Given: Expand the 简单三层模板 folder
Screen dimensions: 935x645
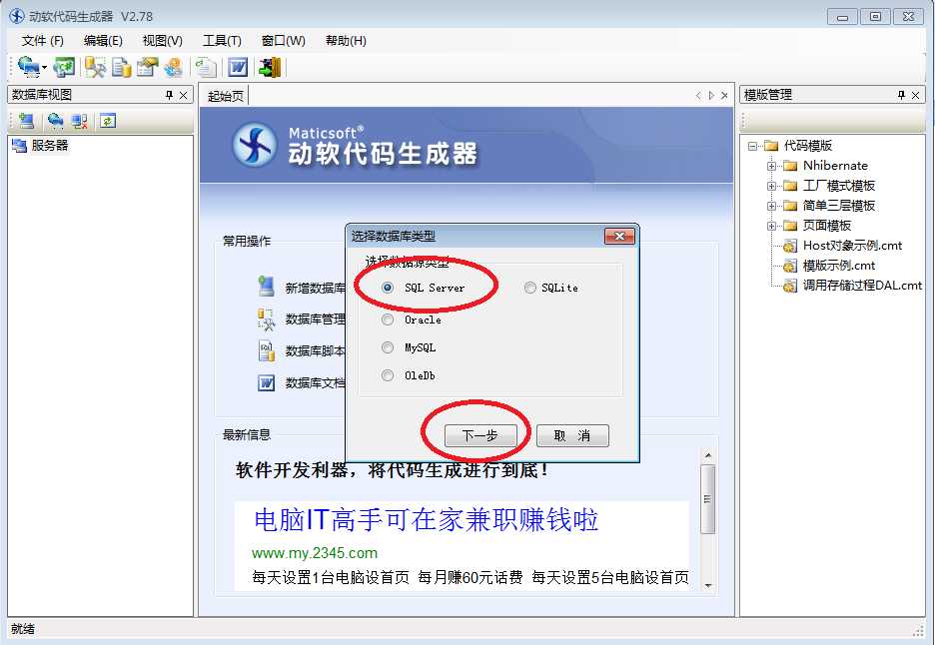Looking at the screenshot, I should pos(771,206).
